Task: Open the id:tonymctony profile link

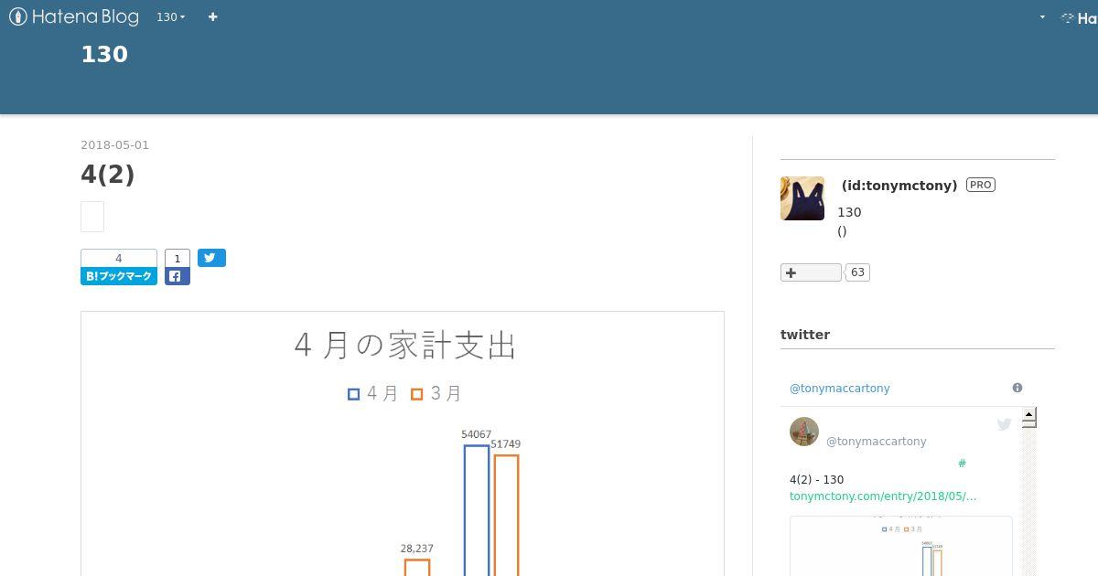Action: pos(899,186)
